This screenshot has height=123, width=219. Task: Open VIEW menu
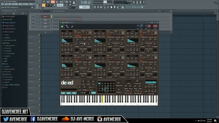(x=20, y=4)
